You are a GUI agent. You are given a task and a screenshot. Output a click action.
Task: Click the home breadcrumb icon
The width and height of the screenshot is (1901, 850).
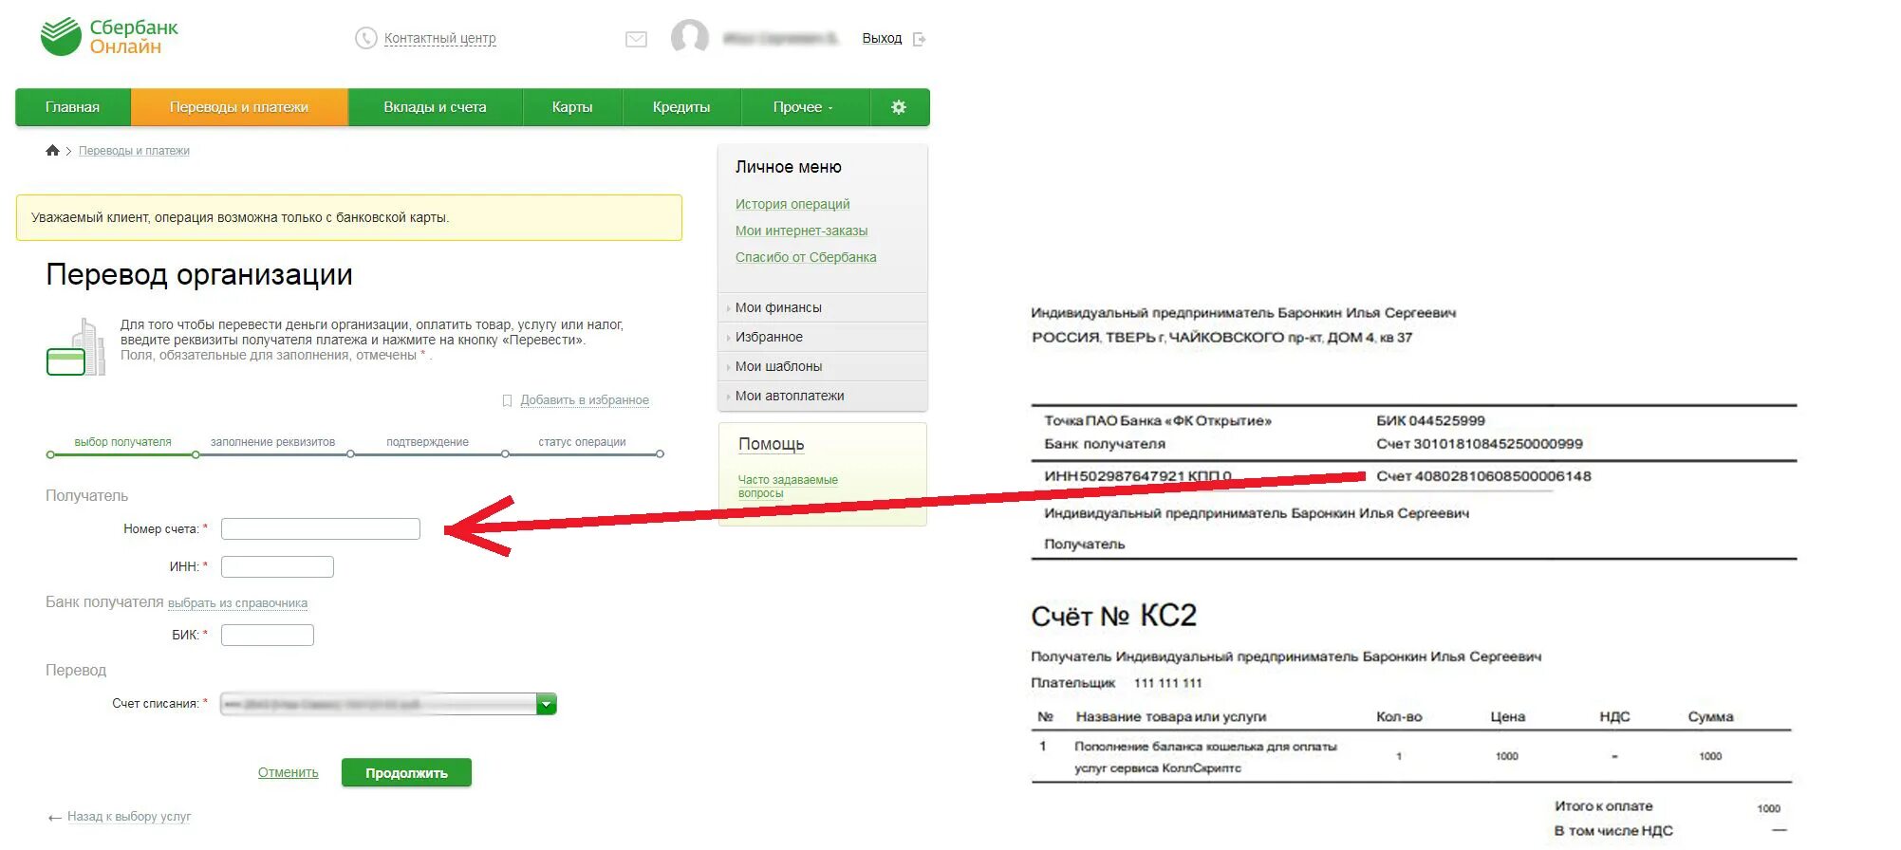click(x=52, y=150)
